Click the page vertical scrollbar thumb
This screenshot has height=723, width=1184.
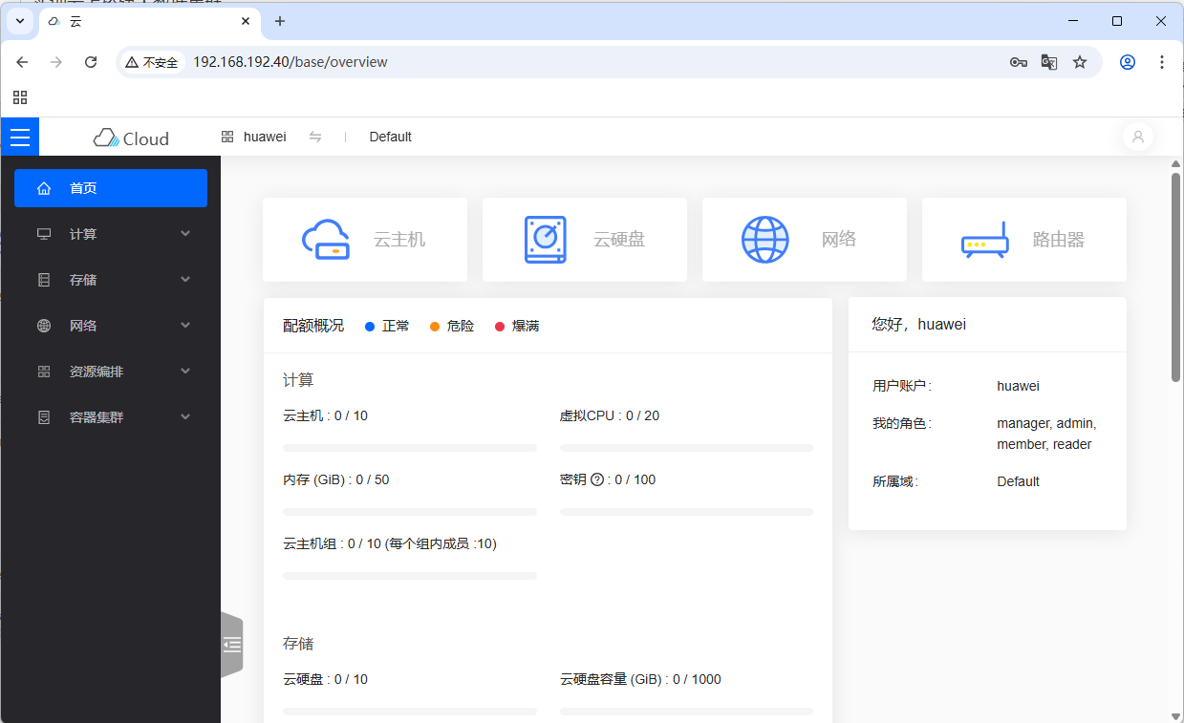(x=1176, y=277)
